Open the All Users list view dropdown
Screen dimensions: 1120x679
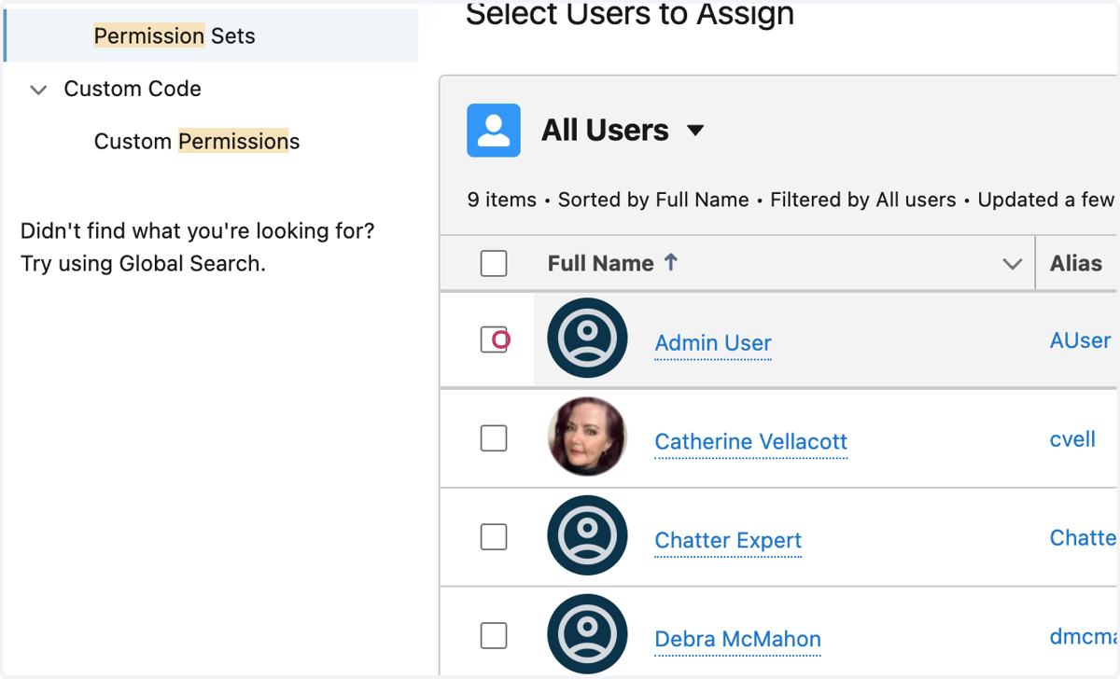coord(695,131)
